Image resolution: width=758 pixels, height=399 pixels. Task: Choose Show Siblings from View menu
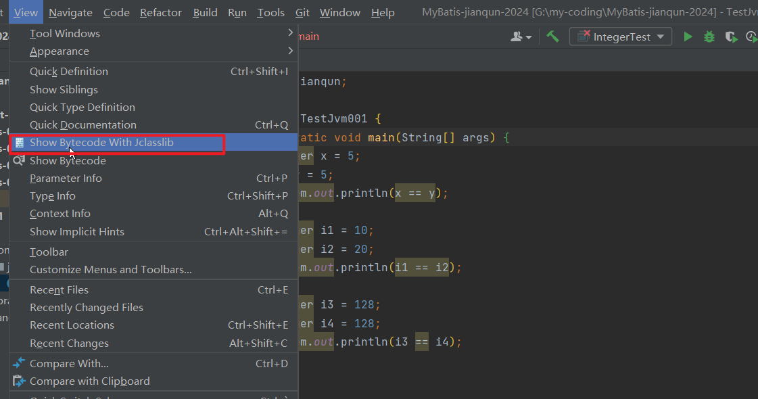pos(153,89)
